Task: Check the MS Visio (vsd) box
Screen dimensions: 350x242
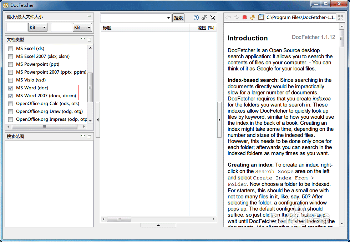Action: (x=10, y=80)
